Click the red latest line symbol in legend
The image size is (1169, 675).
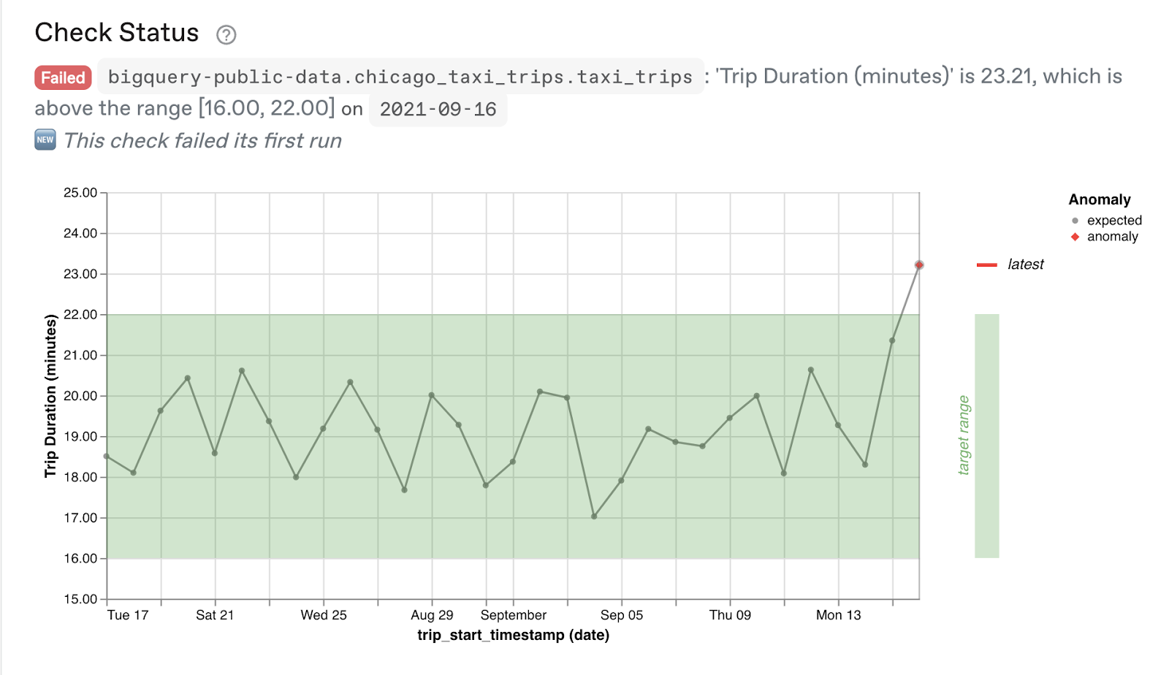[x=988, y=265]
